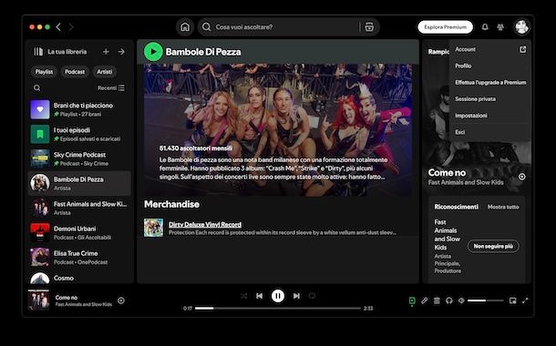Go forward with the right arrow
The image size is (556, 346).
(71, 27)
